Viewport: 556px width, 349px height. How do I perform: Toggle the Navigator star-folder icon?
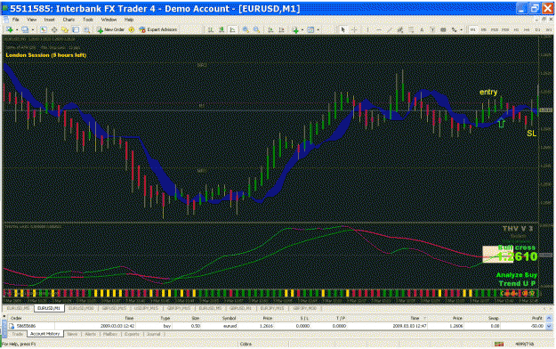[x=65, y=29]
